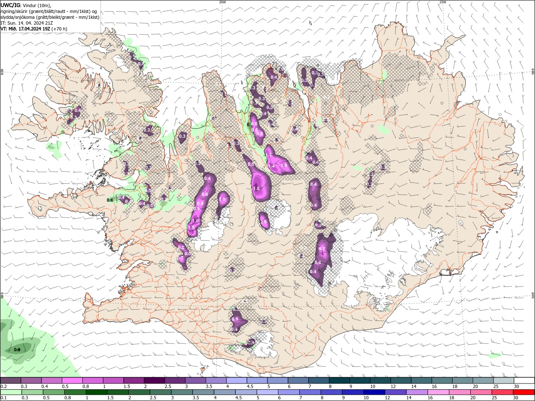535x401 pixels.
Task: Click the '1.1' precipitation value on the map
Action: click(268, 155)
